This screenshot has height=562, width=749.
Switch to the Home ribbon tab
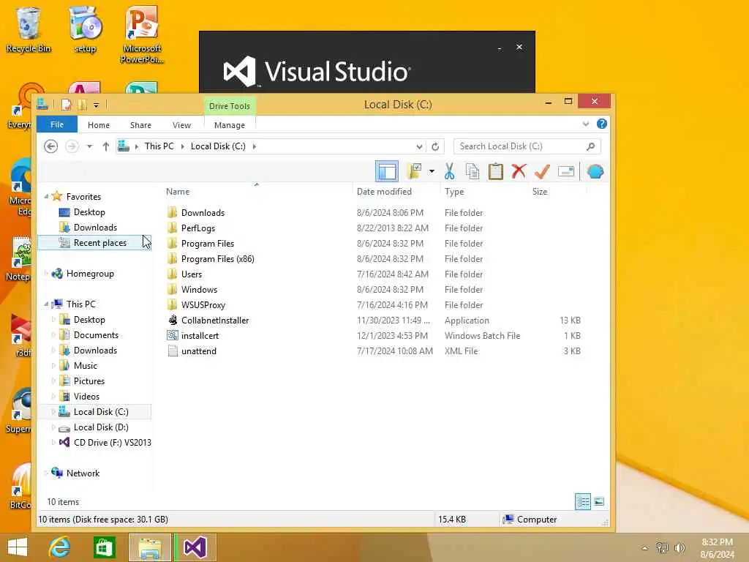tap(99, 124)
